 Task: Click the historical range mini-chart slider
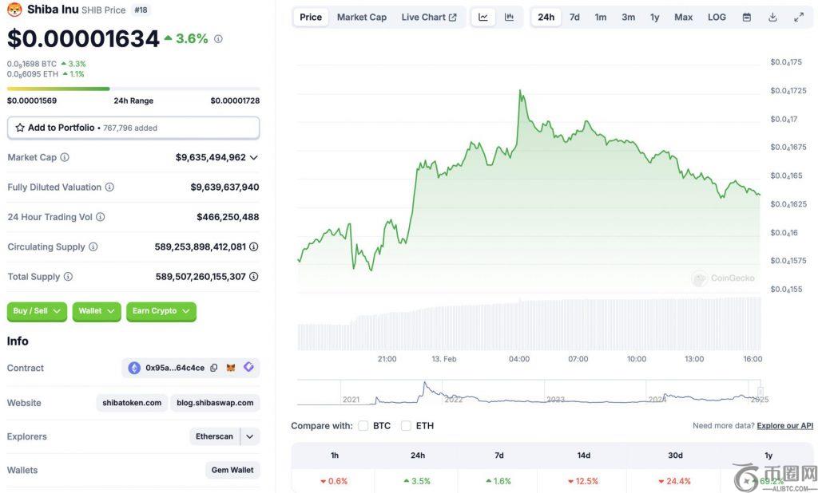pyautogui.click(x=760, y=392)
